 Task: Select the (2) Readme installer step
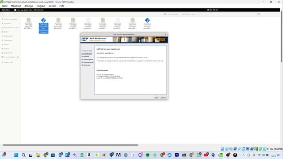(85, 57)
